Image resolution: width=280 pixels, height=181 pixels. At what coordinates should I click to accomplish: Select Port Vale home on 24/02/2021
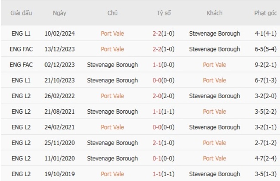[112, 127]
